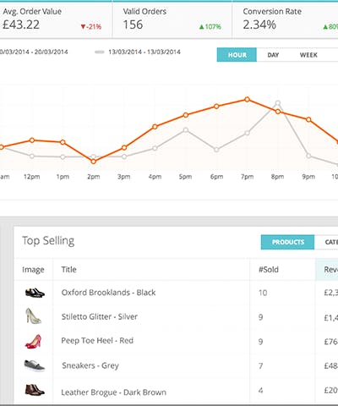
Task: Click the red Peep Toe Heel thumbnail
Action: point(34,341)
